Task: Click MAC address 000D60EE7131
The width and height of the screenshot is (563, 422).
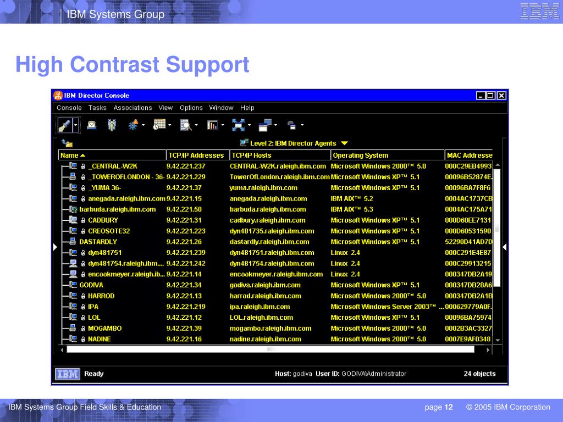Action: click(468, 220)
